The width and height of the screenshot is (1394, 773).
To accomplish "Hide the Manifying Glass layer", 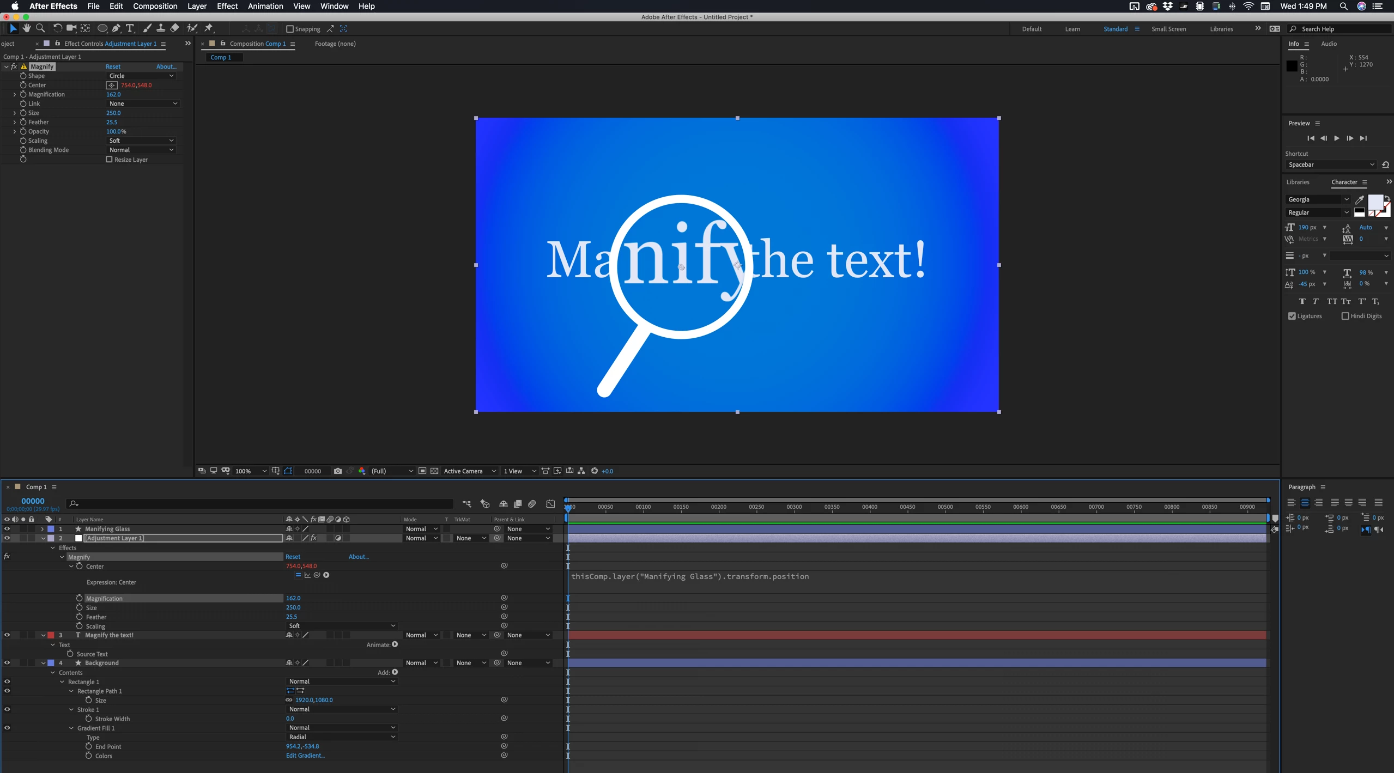I will [7, 529].
